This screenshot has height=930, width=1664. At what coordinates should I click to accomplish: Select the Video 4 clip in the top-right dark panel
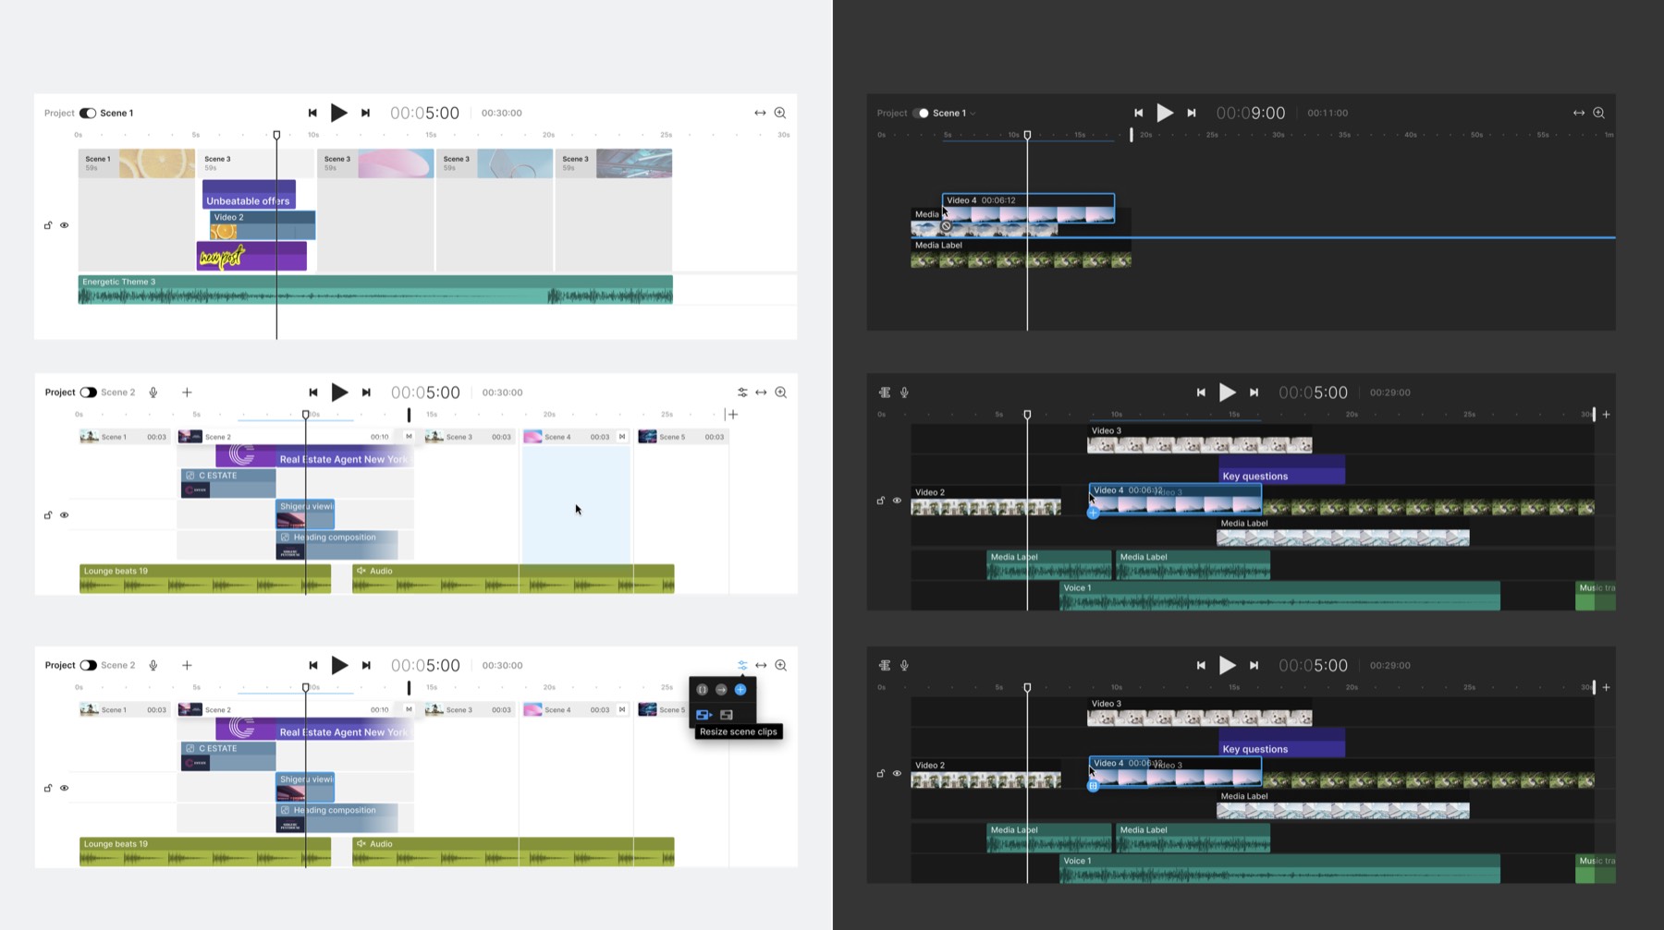pos(1028,208)
